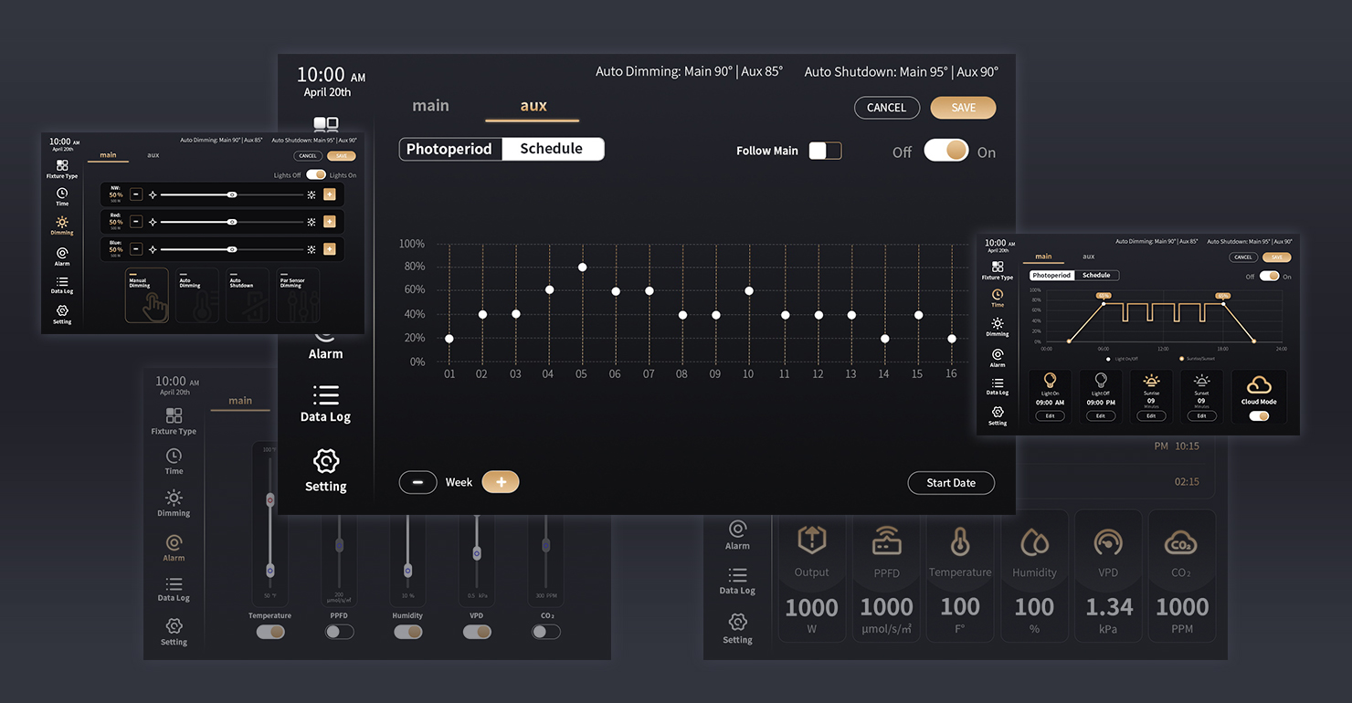
Task: Click the Output icon above 1000 W
Action: pos(811,540)
